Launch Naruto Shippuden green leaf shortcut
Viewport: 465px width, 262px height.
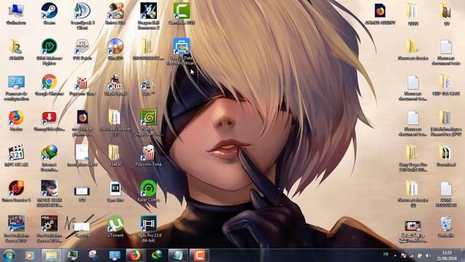(x=148, y=123)
